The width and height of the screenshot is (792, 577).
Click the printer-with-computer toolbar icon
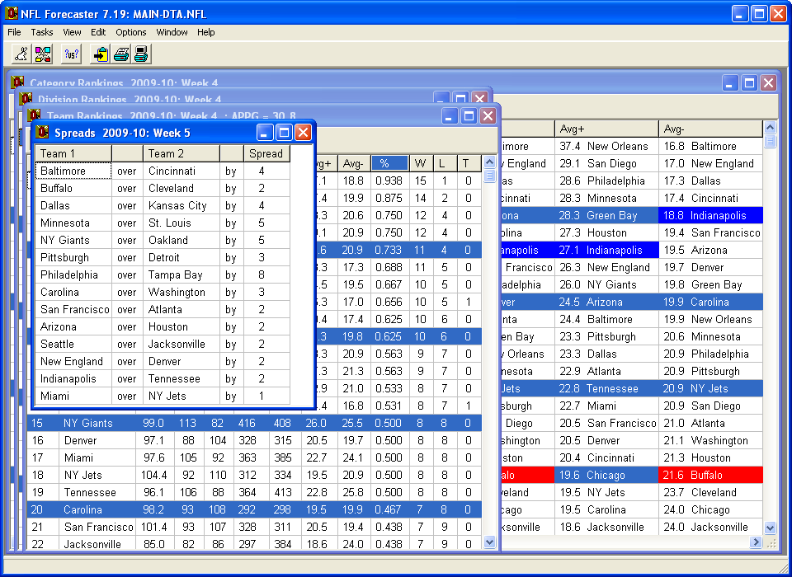141,54
